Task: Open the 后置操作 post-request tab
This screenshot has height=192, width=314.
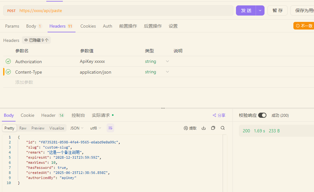Action: 153,26
